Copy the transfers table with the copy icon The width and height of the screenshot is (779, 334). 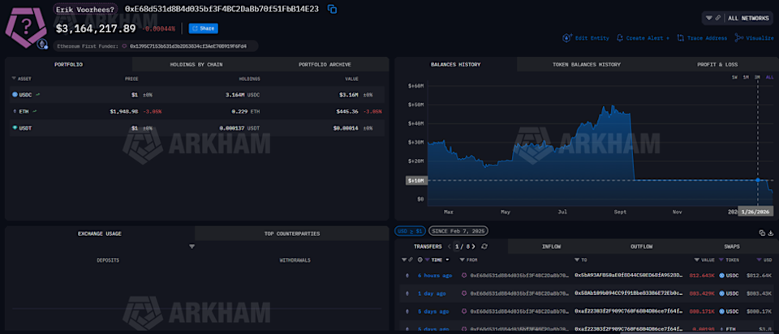point(762,233)
